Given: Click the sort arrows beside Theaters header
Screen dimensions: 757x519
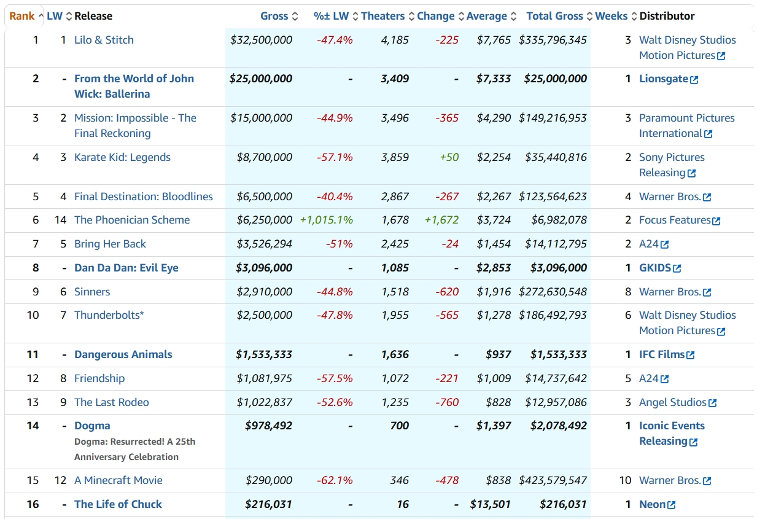Looking at the screenshot, I should pyautogui.click(x=411, y=17).
